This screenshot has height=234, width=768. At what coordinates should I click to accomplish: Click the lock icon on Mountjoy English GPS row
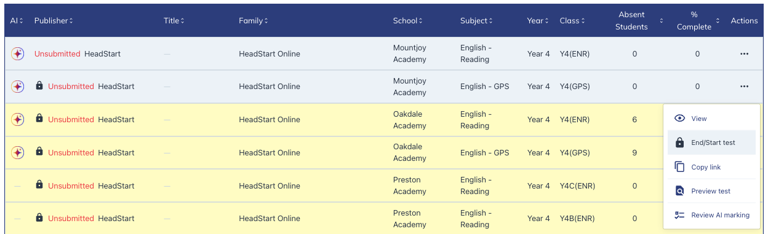39,86
